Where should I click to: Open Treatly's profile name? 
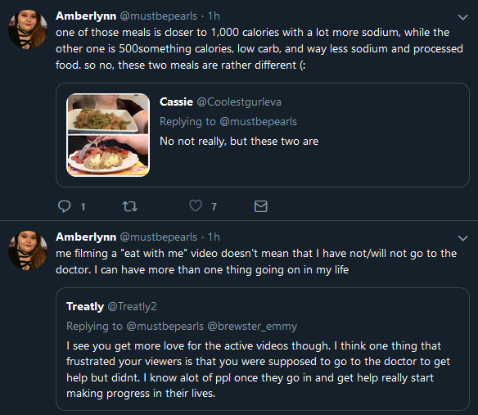pos(85,306)
